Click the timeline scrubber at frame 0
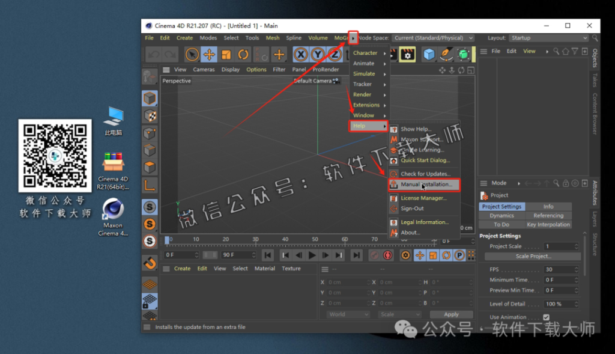615x354 pixels. (168, 240)
